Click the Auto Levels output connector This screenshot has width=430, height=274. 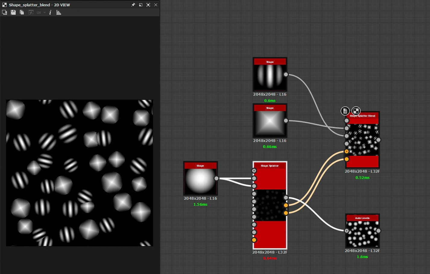[378, 231]
